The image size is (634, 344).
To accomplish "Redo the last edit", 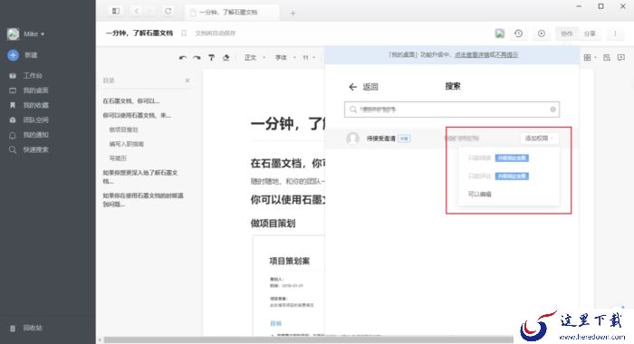I will [197, 58].
